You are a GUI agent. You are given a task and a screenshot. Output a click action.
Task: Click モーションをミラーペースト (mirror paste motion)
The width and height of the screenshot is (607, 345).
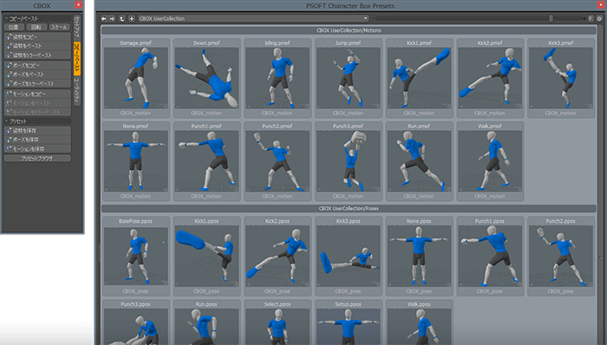37,112
